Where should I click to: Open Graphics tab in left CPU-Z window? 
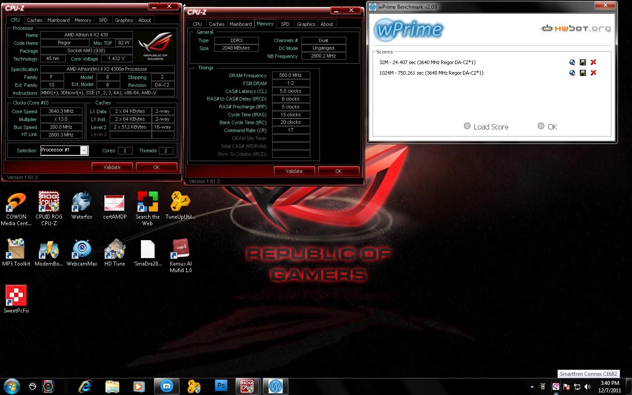coord(124,20)
